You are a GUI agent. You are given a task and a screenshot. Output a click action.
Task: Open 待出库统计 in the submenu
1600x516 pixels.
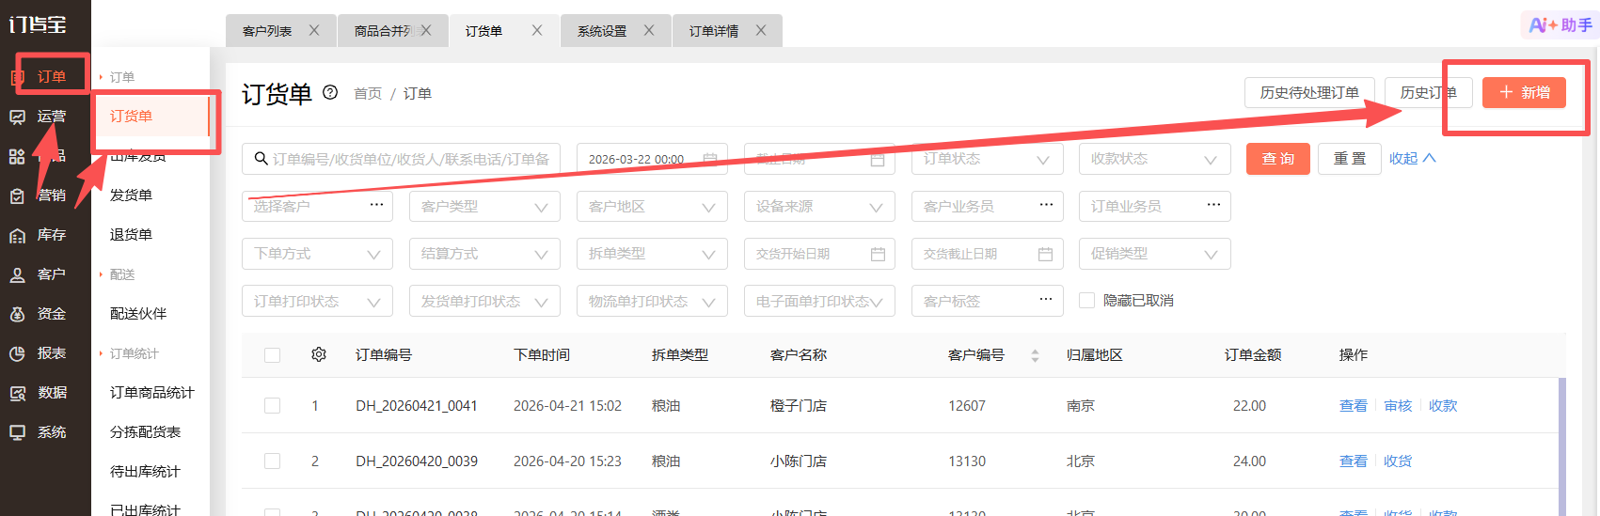coord(145,472)
